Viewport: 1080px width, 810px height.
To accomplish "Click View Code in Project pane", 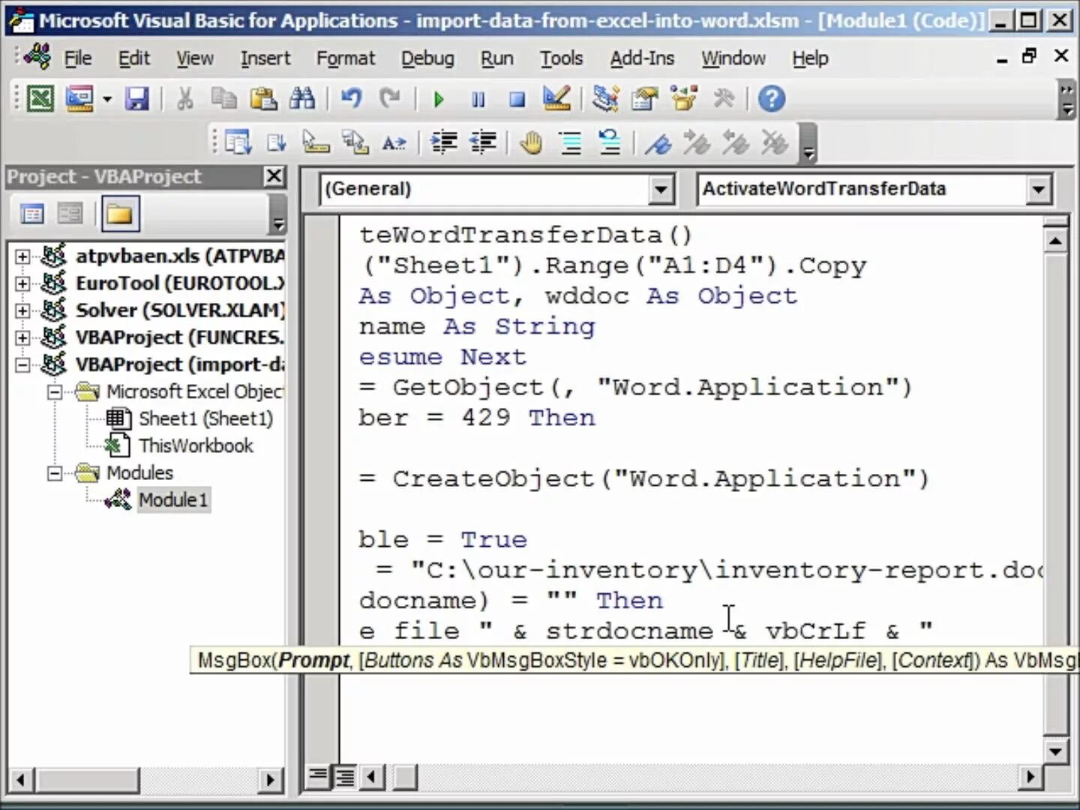I will 31,214.
